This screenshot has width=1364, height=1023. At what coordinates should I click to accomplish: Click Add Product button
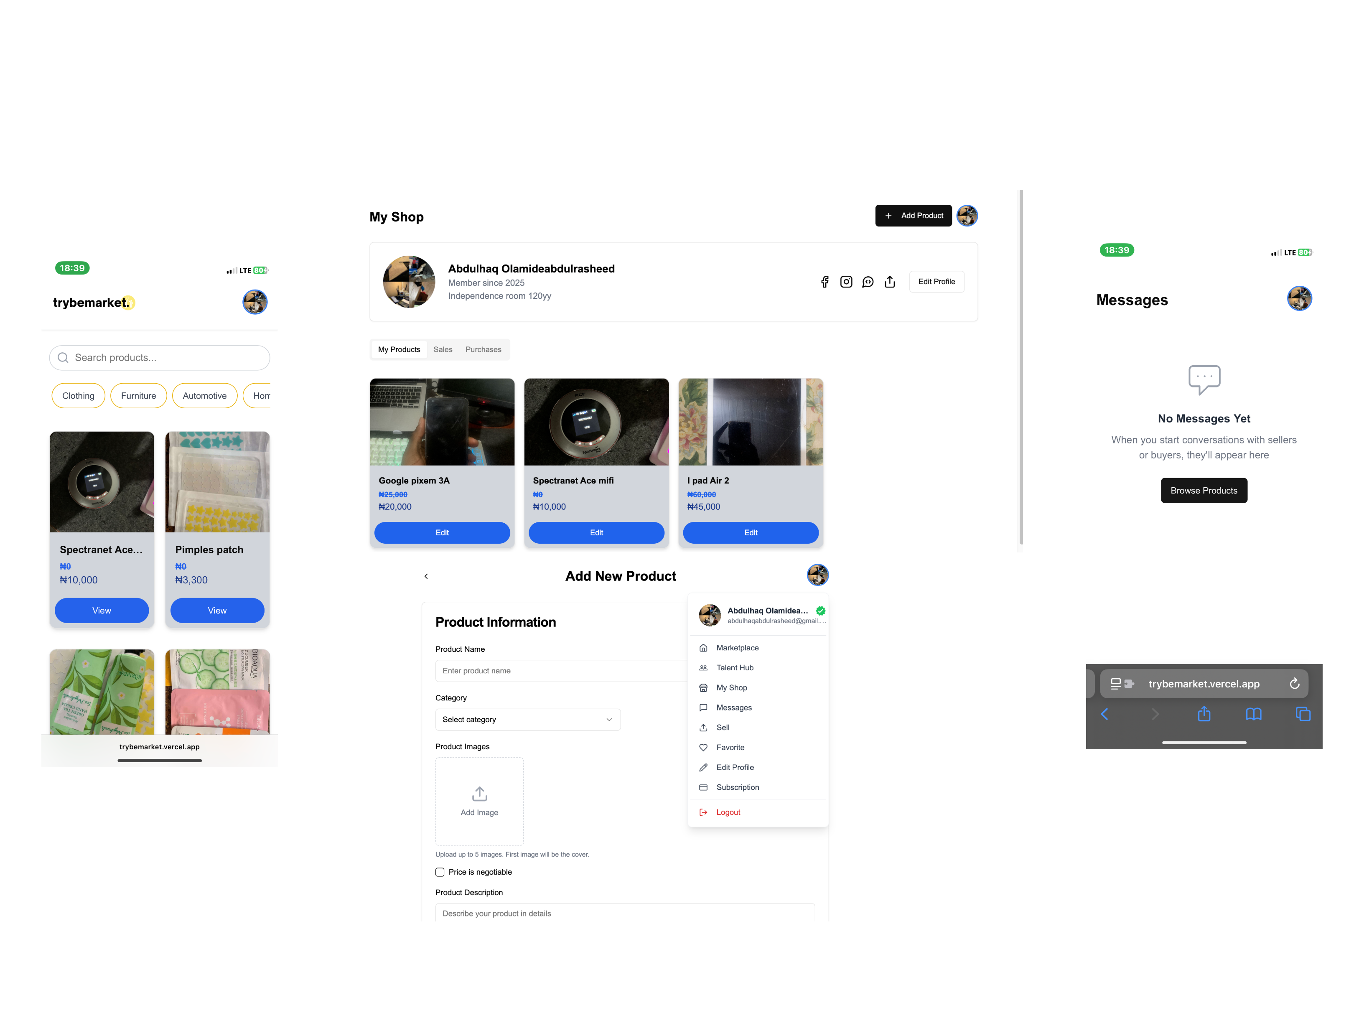(913, 216)
